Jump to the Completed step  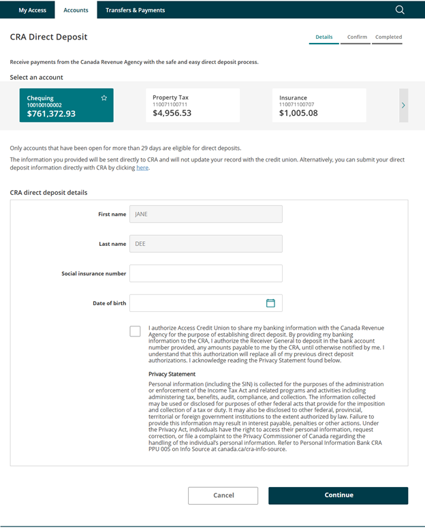point(388,37)
